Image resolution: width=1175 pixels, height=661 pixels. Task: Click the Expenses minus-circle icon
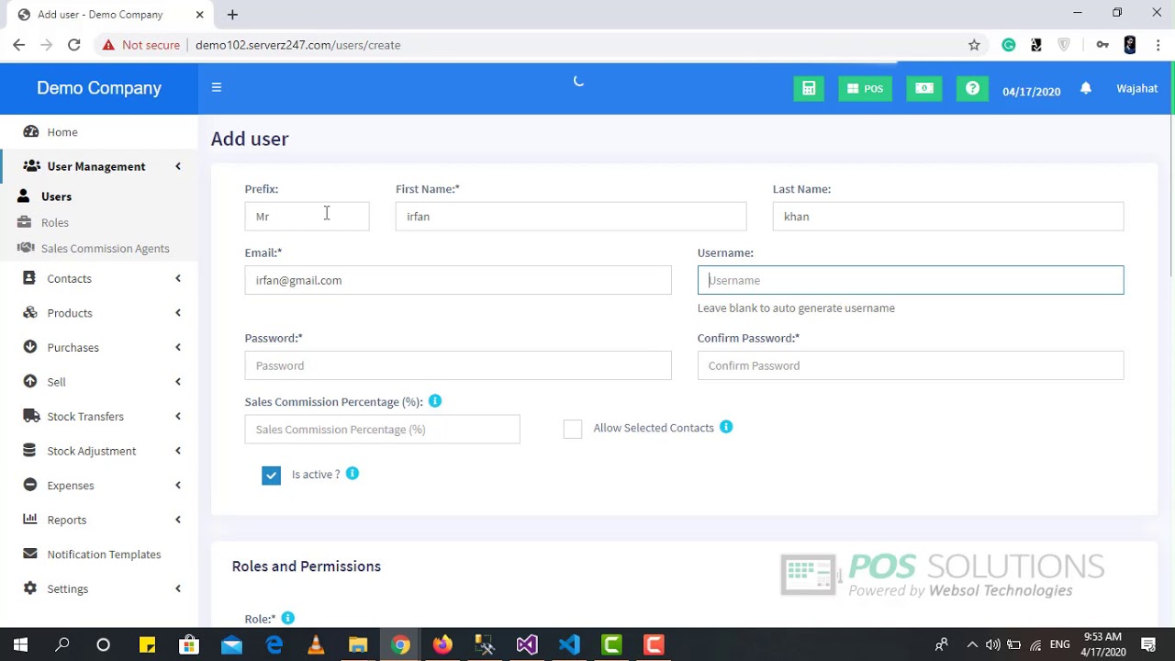point(30,485)
